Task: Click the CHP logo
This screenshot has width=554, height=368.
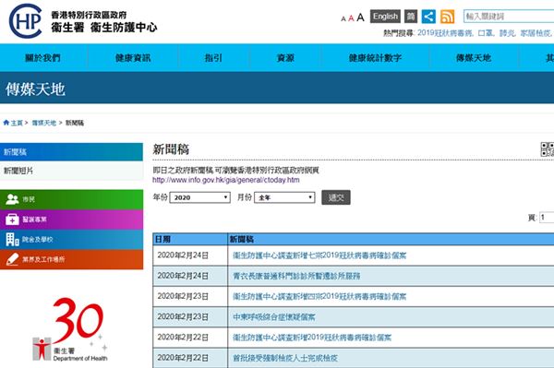Action: [x=26, y=21]
